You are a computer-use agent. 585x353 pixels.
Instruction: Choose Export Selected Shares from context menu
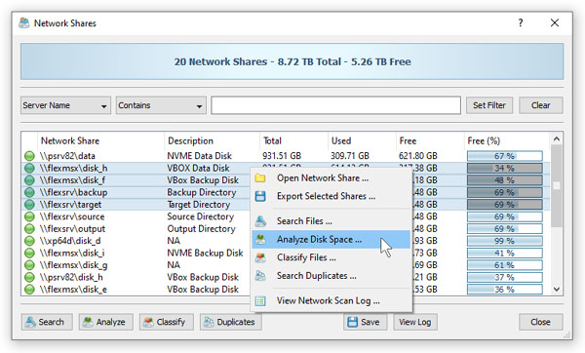pos(331,196)
